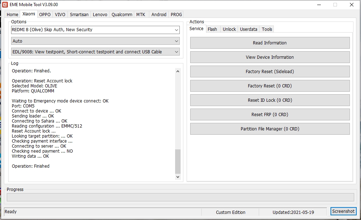
Task: Open the VIVO tab
Action: point(60,14)
